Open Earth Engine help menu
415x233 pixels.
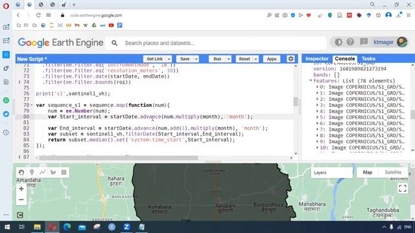[x=350, y=42]
